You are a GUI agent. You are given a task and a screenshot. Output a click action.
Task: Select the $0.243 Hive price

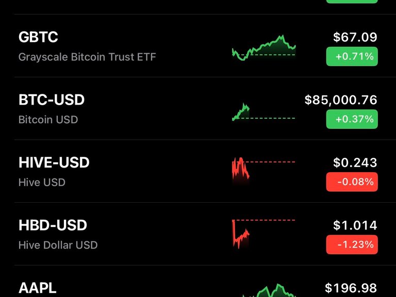click(x=355, y=162)
